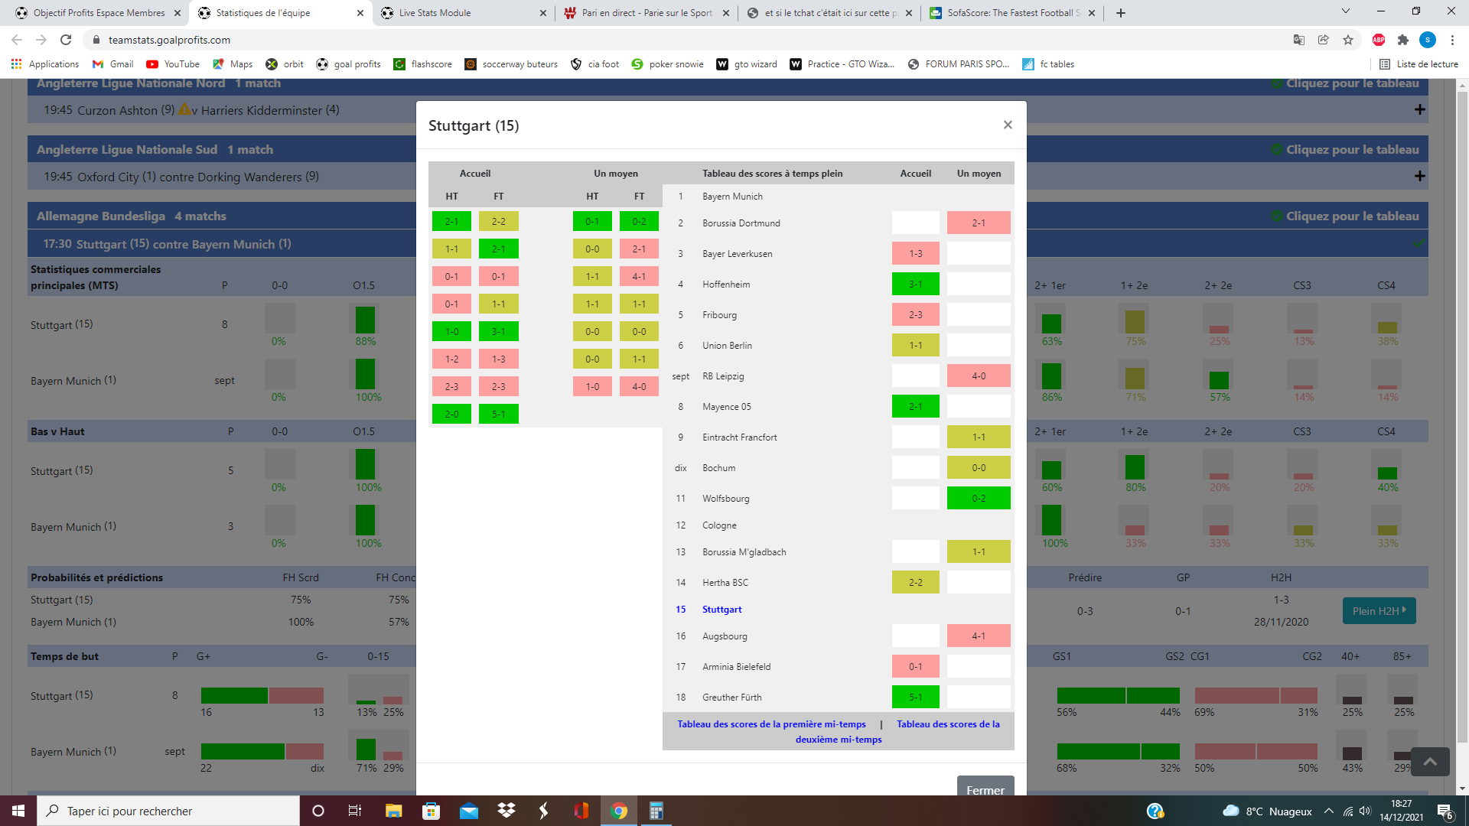The image size is (1469, 826).
Task: Close the Stuttgart (15) modal with X
Action: point(1008,125)
